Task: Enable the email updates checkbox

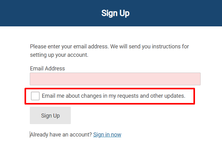Action: (x=35, y=96)
